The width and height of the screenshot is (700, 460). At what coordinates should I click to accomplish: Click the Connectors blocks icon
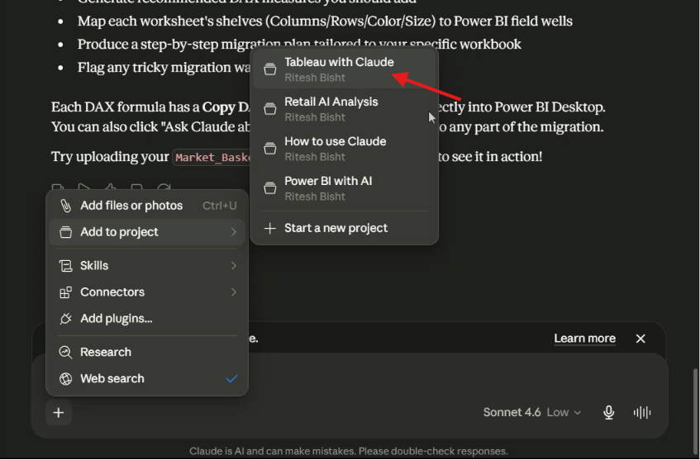coord(65,292)
